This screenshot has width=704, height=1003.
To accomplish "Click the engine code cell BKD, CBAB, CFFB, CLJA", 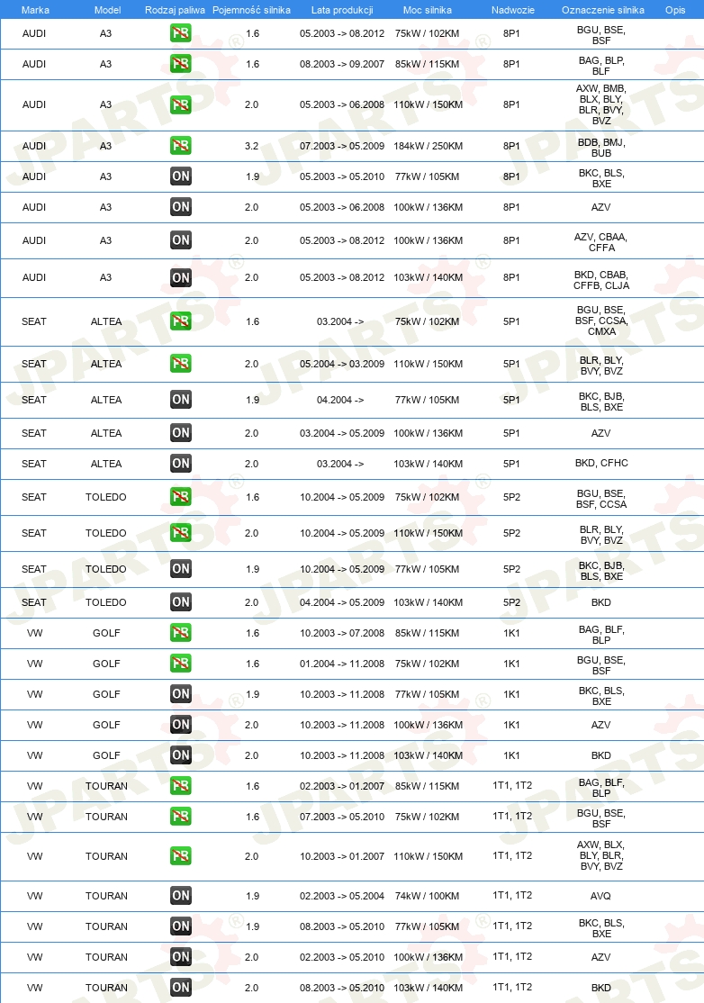I will (601, 280).
